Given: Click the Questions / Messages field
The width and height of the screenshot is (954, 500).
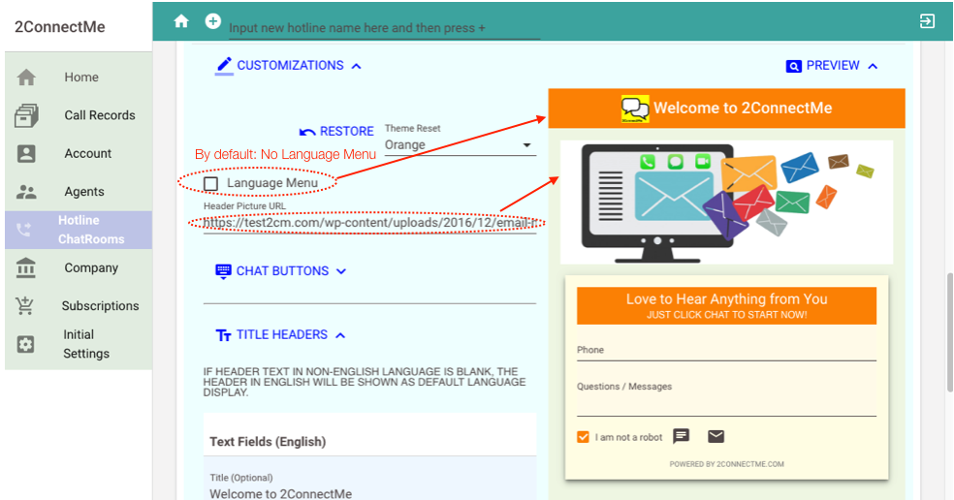Looking at the screenshot, I should point(726,397).
